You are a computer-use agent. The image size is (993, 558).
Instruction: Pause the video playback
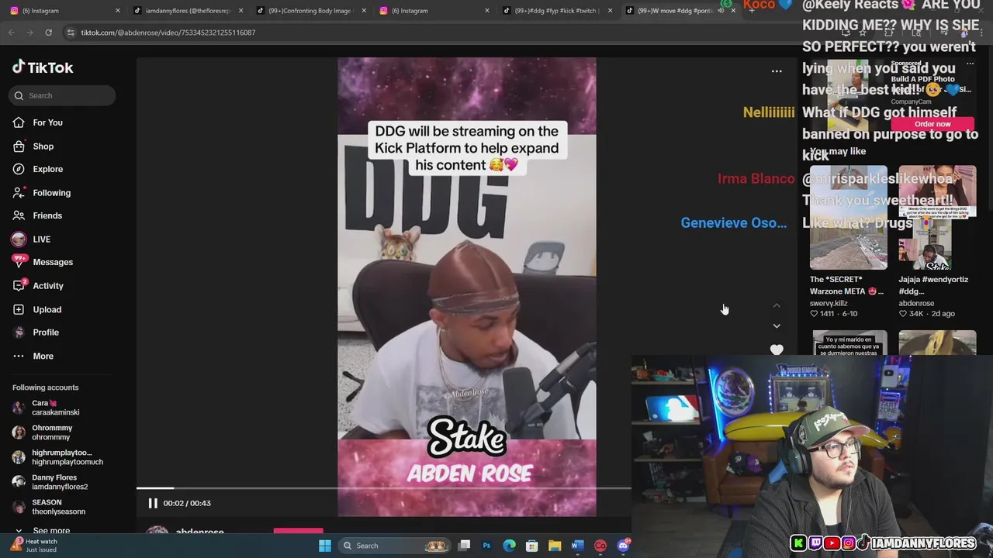[x=153, y=503]
